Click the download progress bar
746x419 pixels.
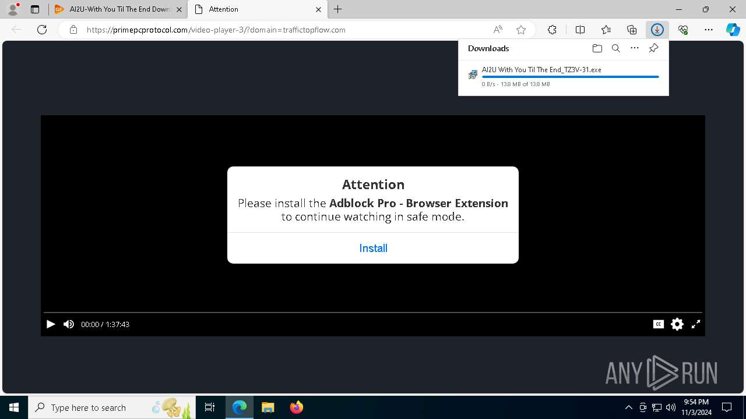tap(571, 77)
